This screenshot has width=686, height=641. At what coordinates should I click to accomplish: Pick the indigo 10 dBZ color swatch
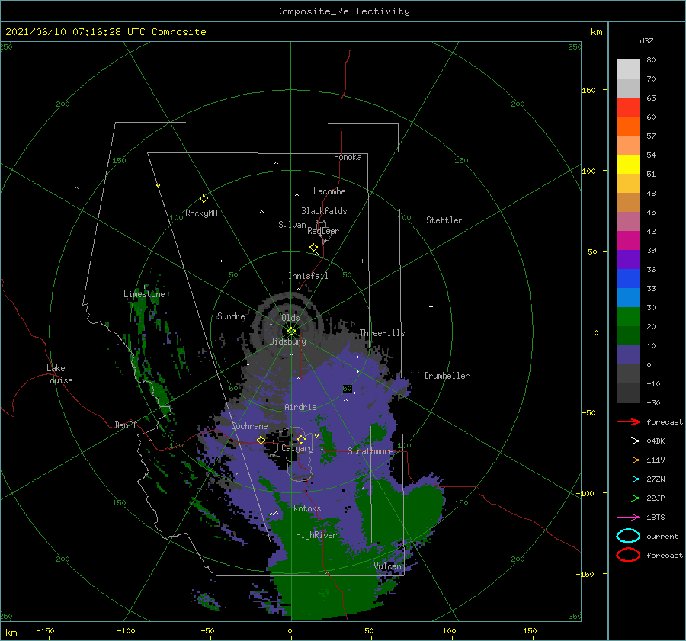click(x=628, y=355)
